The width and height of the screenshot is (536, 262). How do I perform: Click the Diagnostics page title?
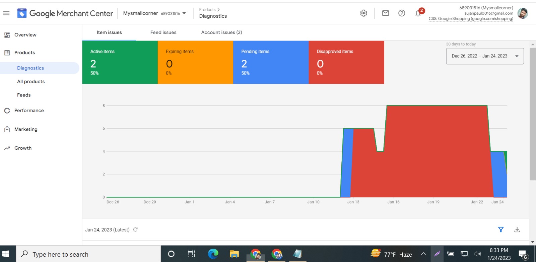(x=213, y=16)
